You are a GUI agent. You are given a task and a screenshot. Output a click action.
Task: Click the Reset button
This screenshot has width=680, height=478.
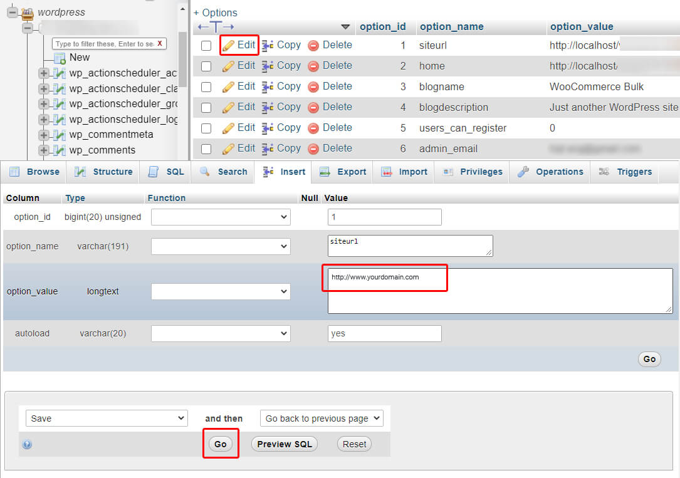(x=354, y=444)
